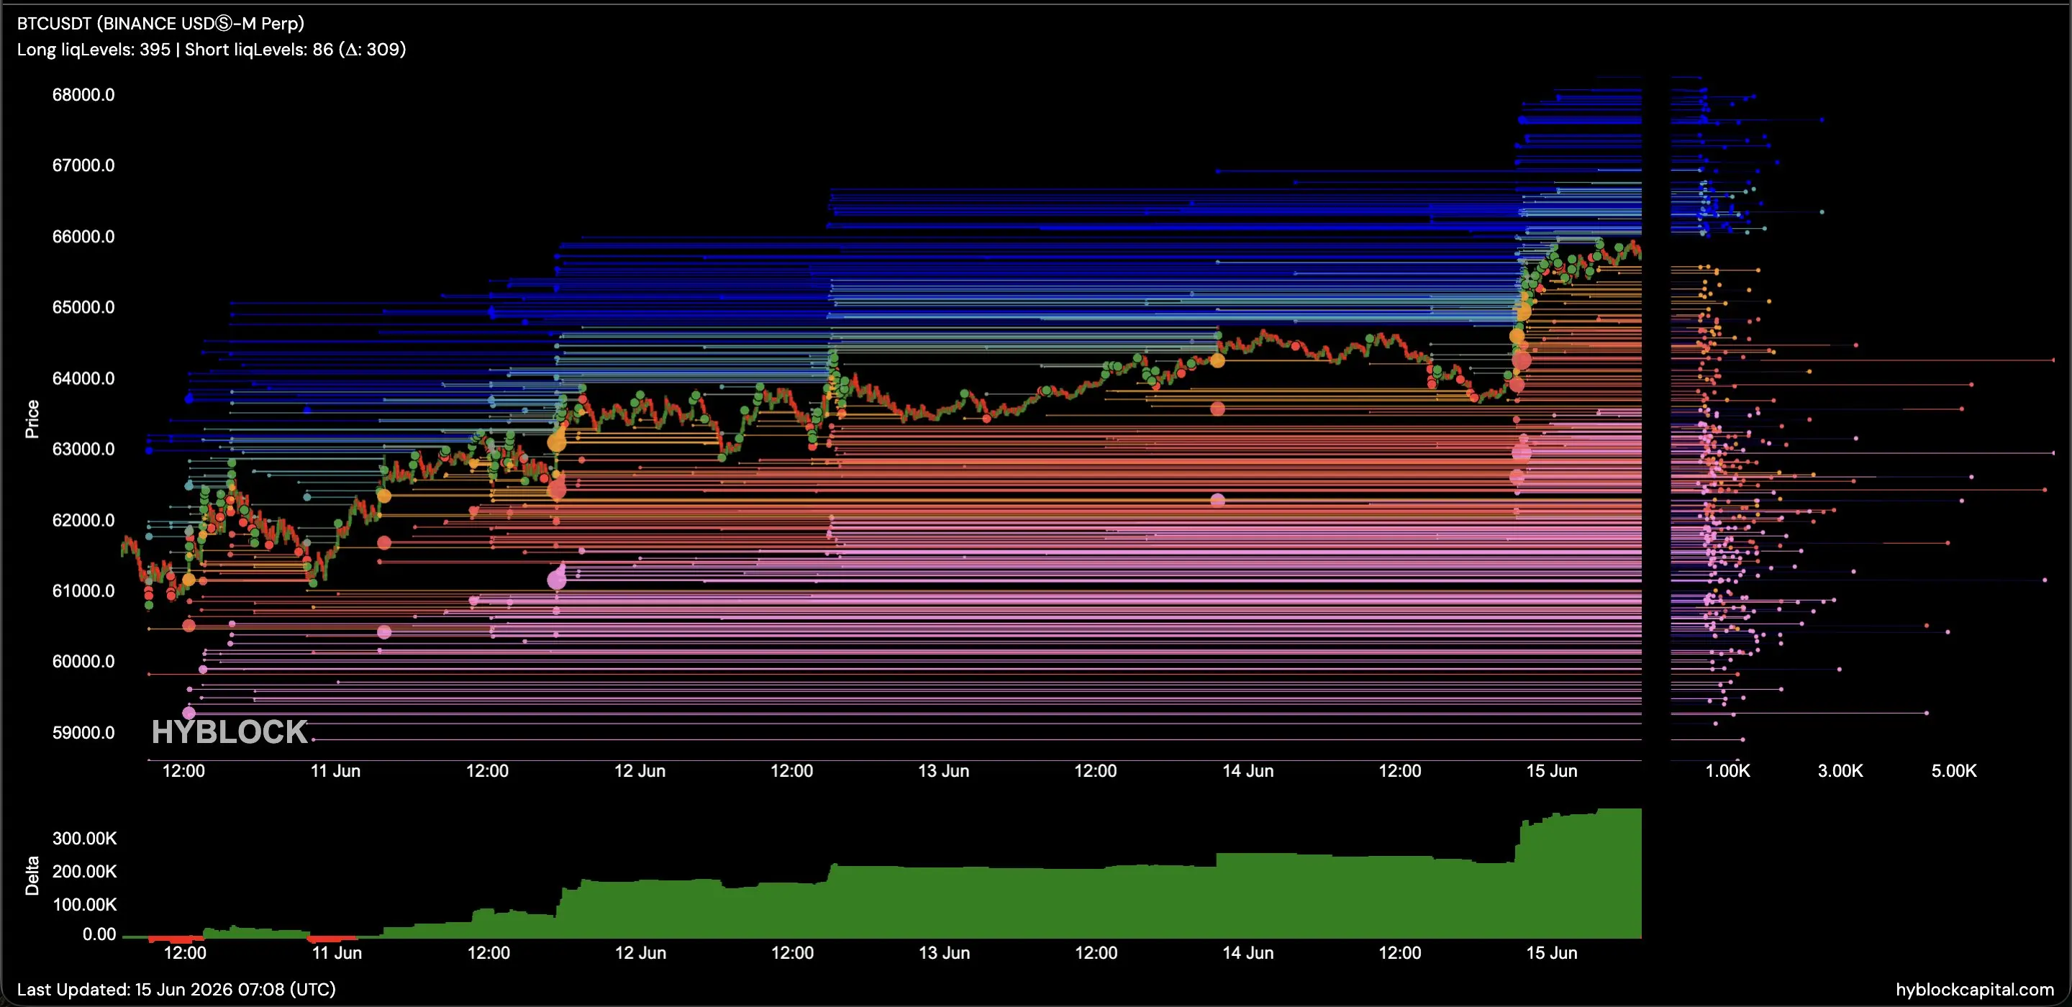Viewport: 2072px width, 1007px height.
Task: Click the 68000.0 price axis label
Action: click(83, 95)
